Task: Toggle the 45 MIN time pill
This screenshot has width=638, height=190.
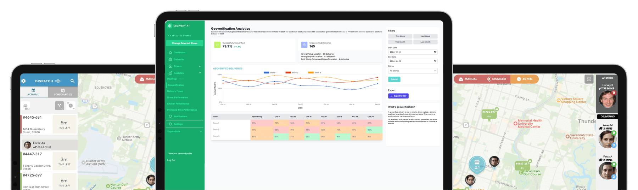Action: [525, 79]
